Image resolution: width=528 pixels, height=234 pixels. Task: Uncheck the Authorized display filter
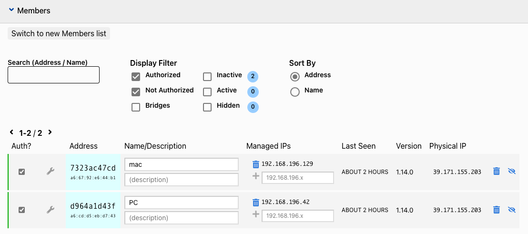coord(136,76)
